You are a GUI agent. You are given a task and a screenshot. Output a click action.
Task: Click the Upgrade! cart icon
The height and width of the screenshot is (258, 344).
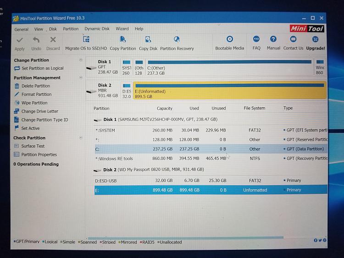tap(315, 39)
